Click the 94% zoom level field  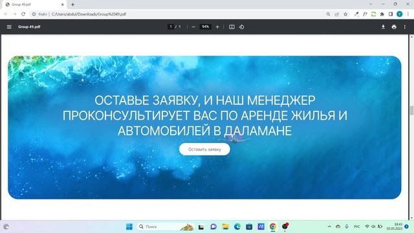click(x=205, y=27)
